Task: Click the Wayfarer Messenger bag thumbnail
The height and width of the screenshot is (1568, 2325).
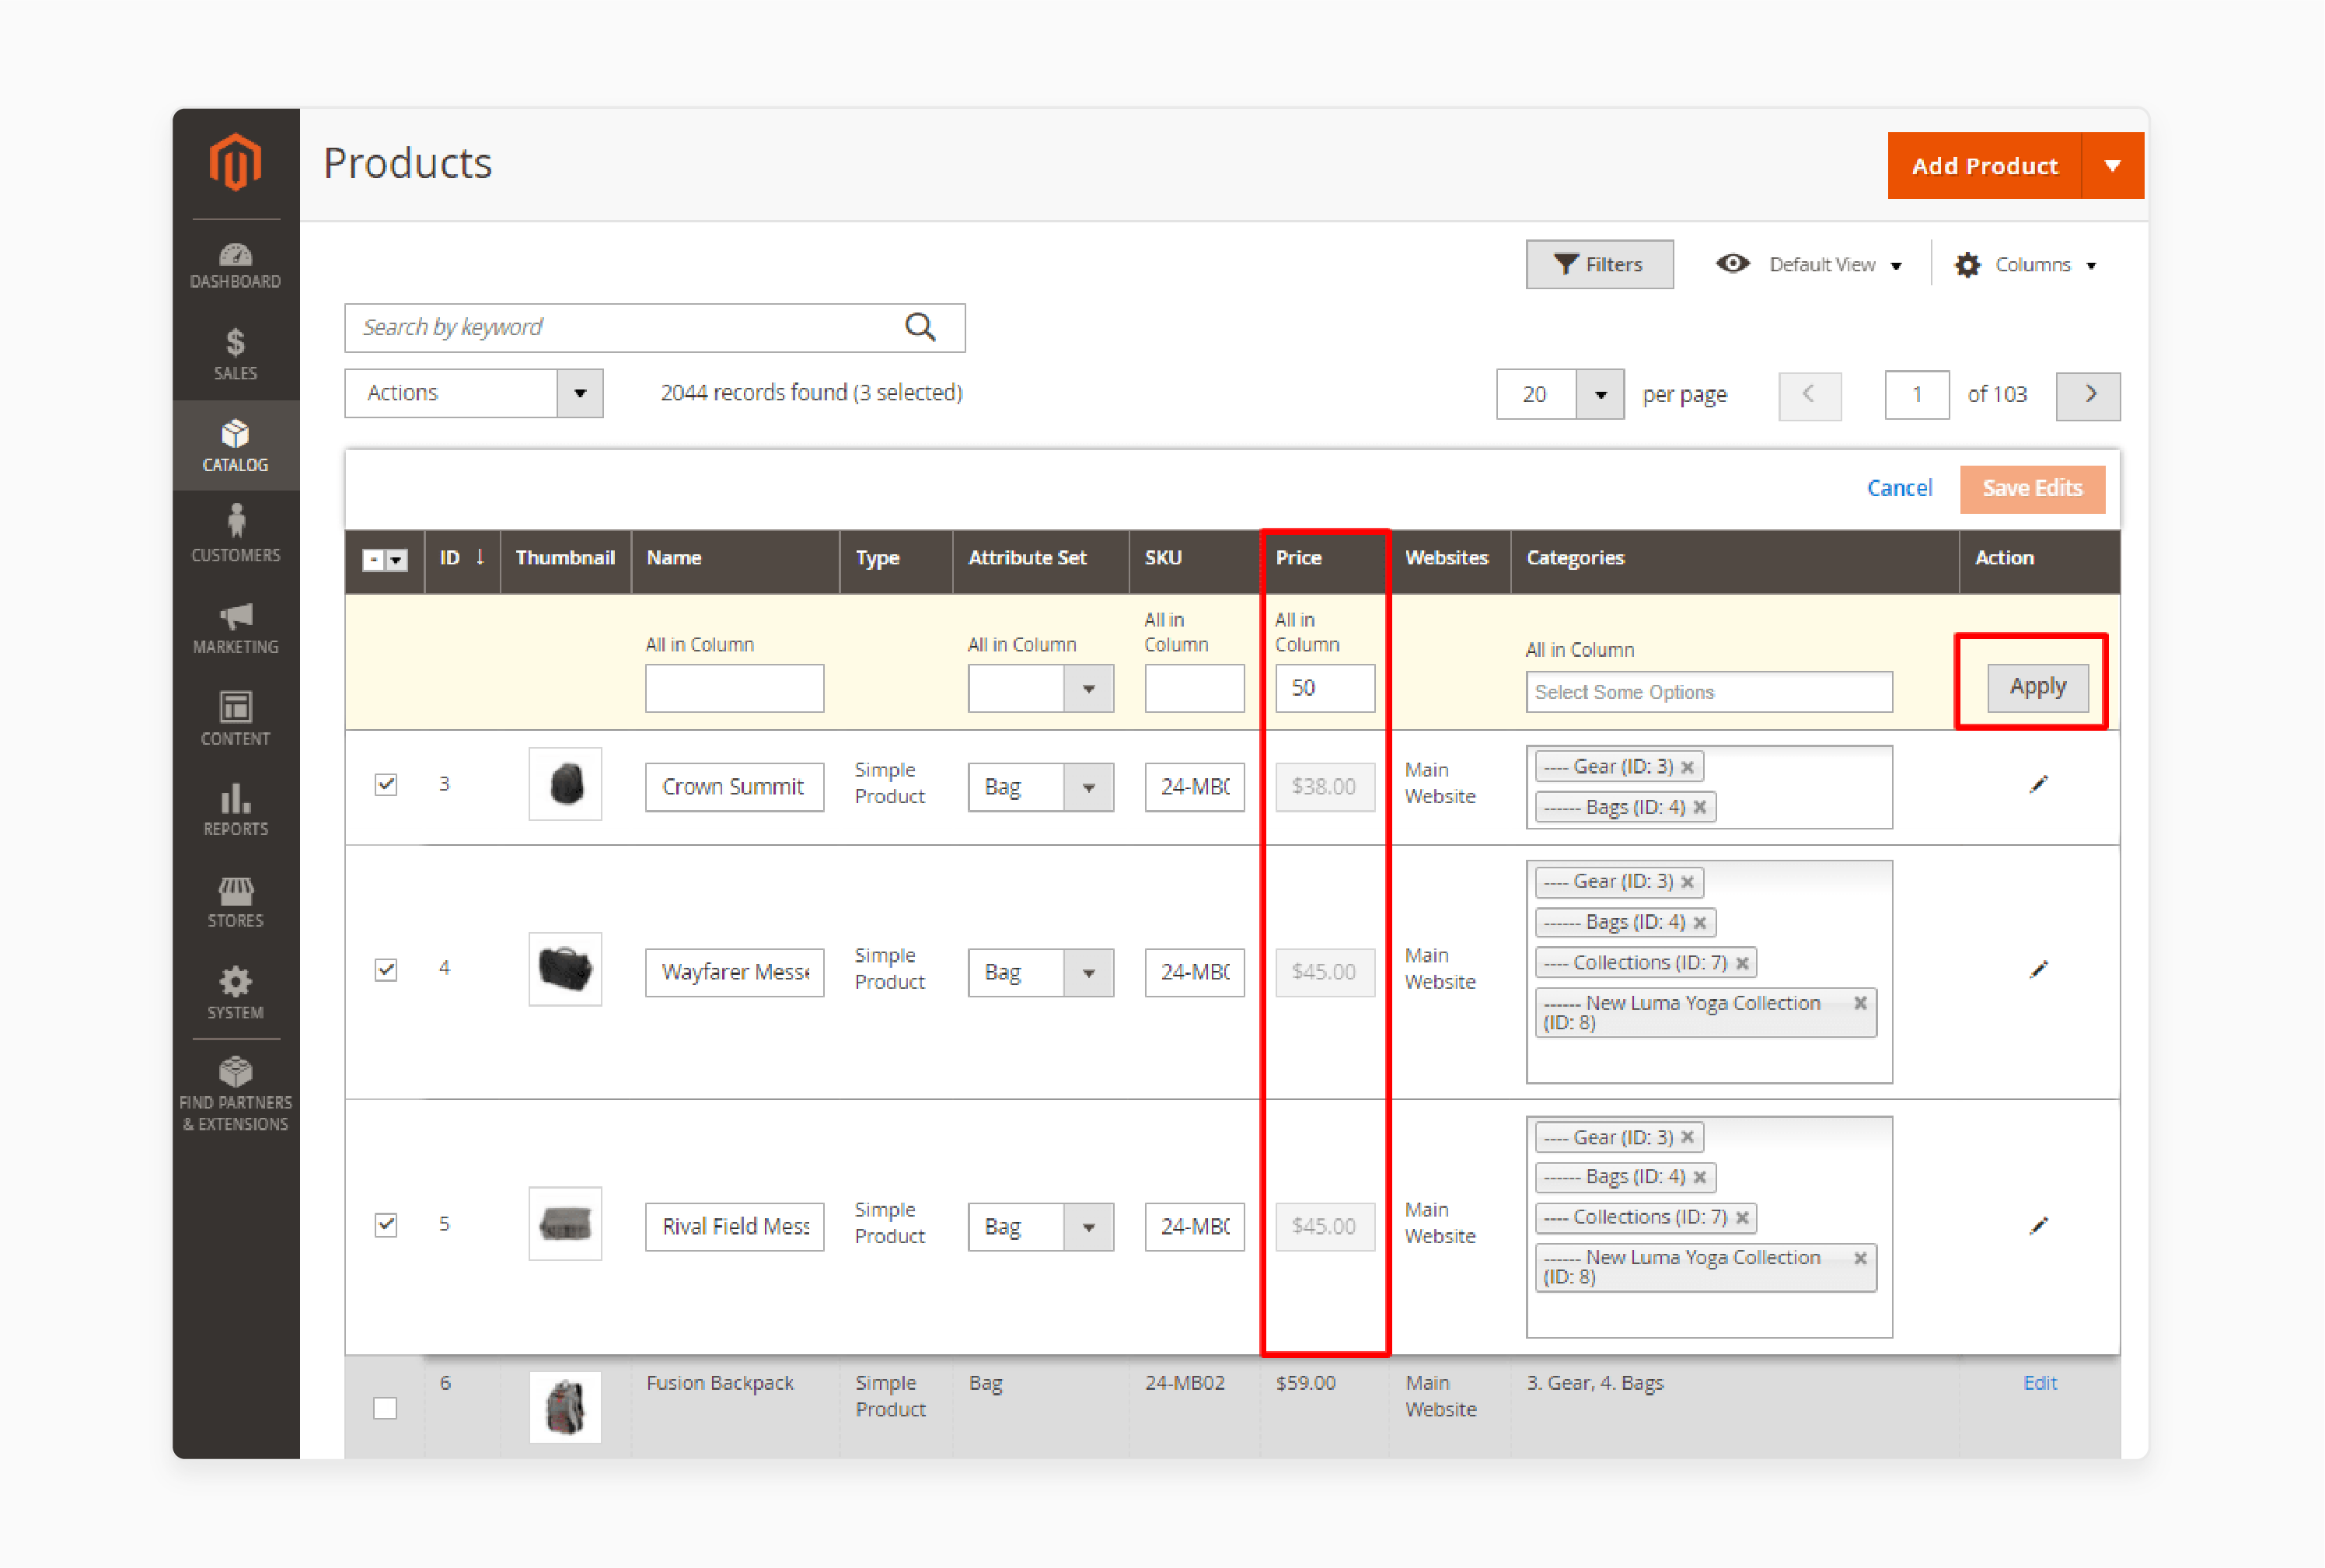Action: (x=565, y=969)
